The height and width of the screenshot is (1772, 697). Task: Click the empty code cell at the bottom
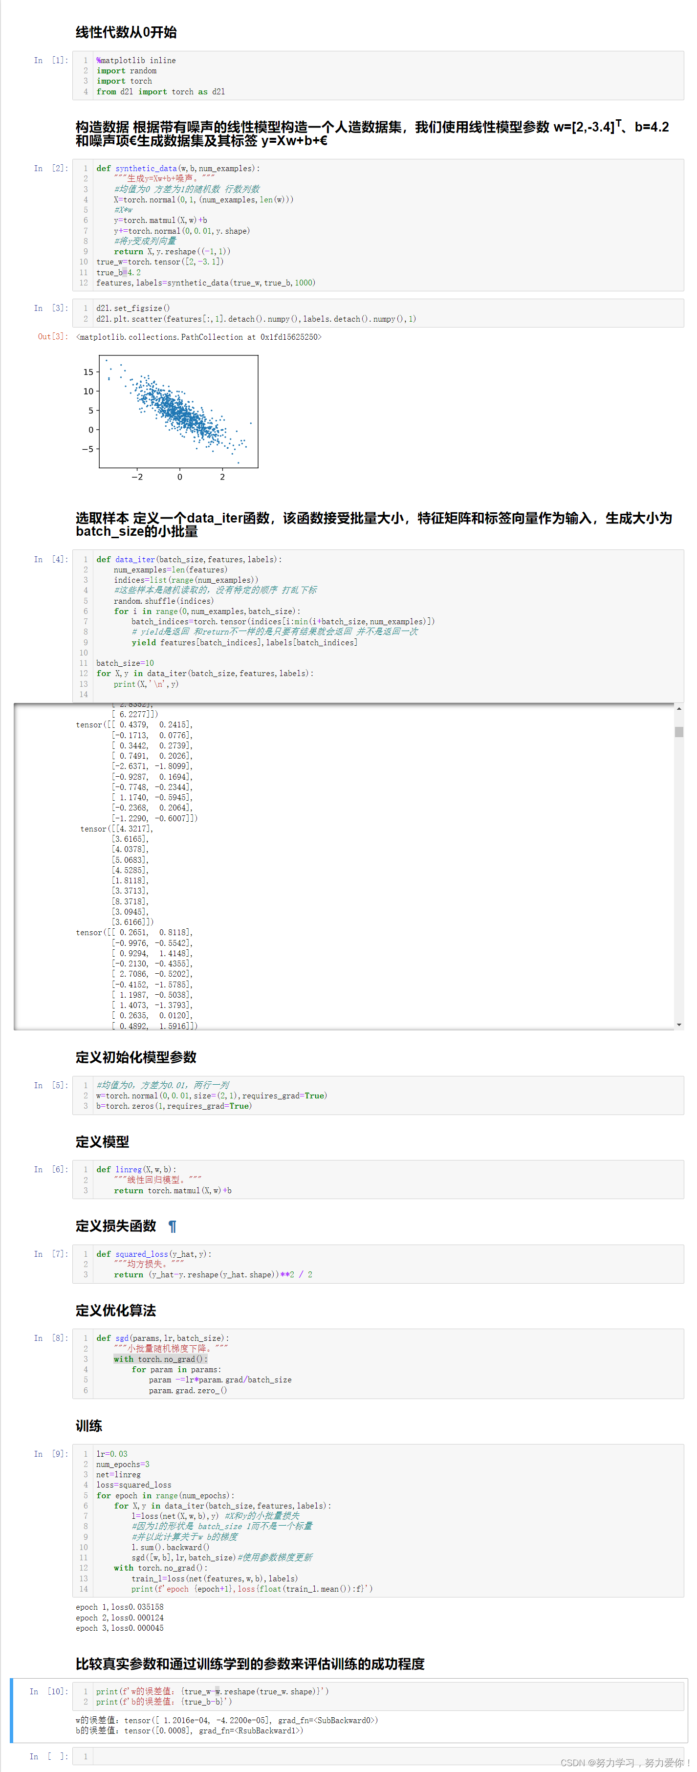[x=378, y=1756]
